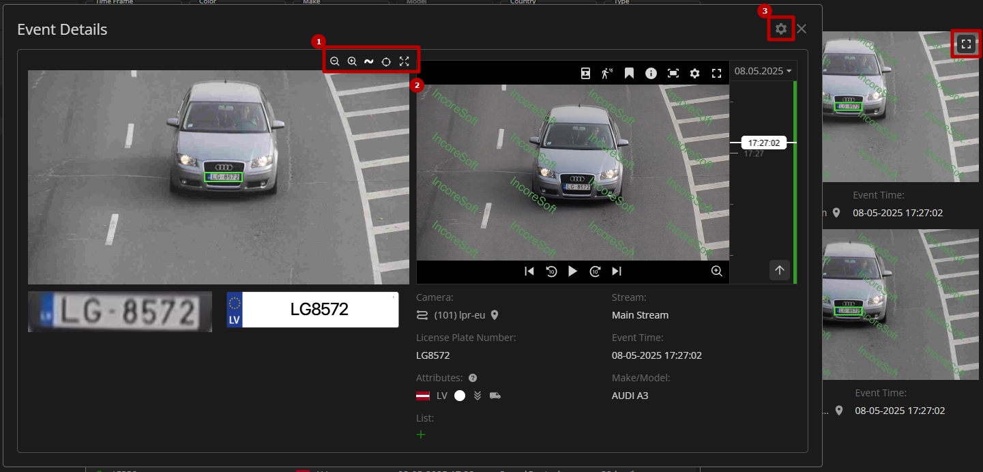Click the green archive timeline bar
The width and height of the screenshot is (983, 472).
pos(795,182)
